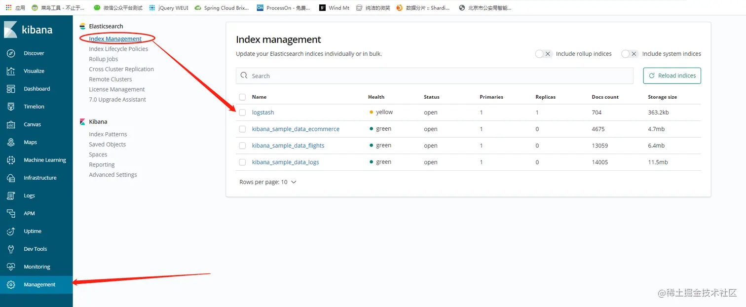Open 7.0 Upgrade Assistant
Image resolution: width=746 pixels, height=307 pixels.
(117, 100)
